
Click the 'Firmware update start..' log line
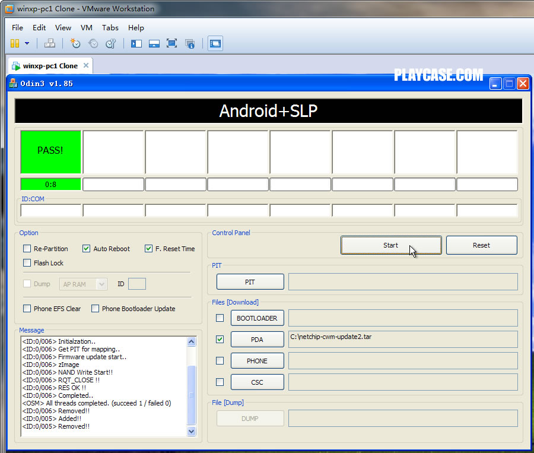74,357
